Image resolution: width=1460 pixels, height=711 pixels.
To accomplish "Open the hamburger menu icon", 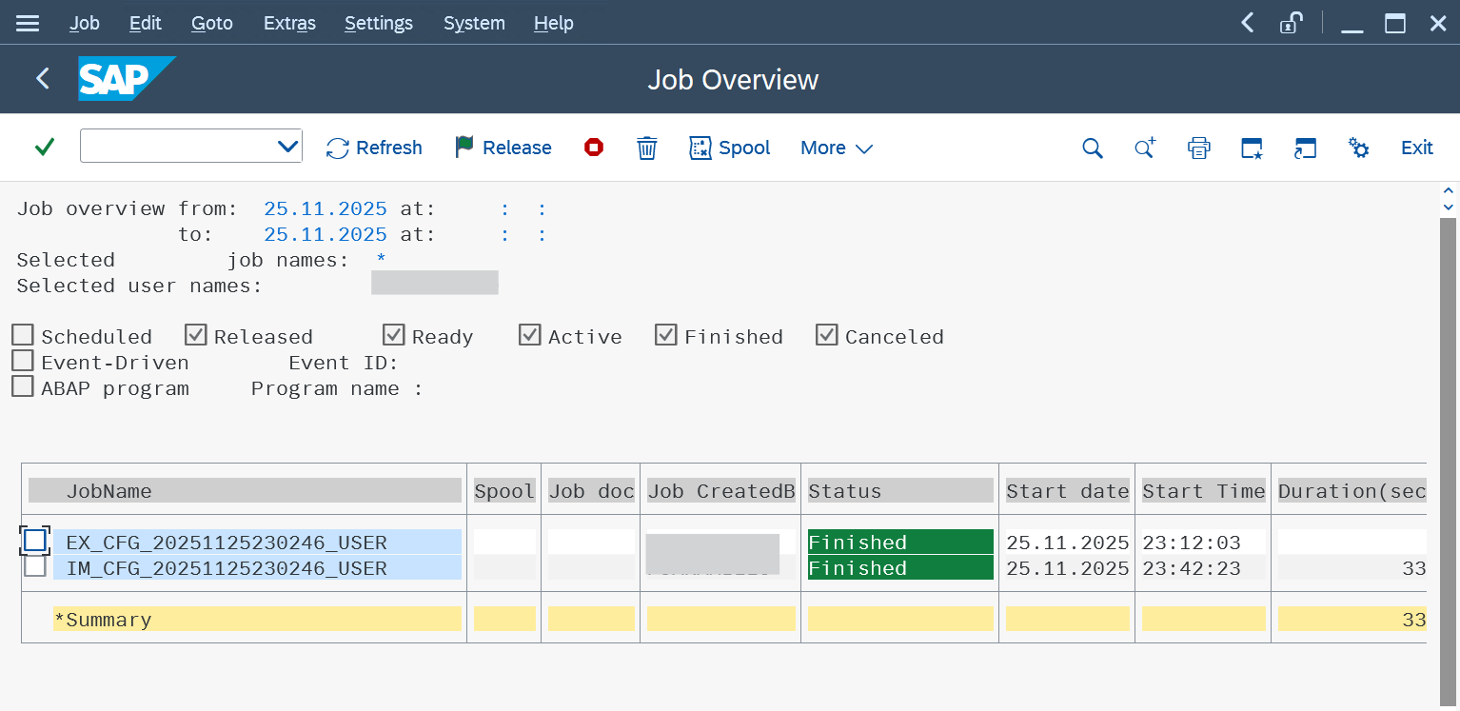I will click(28, 23).
